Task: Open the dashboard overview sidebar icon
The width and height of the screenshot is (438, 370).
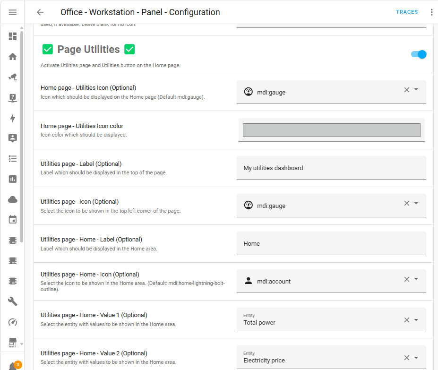Action: 13,36
